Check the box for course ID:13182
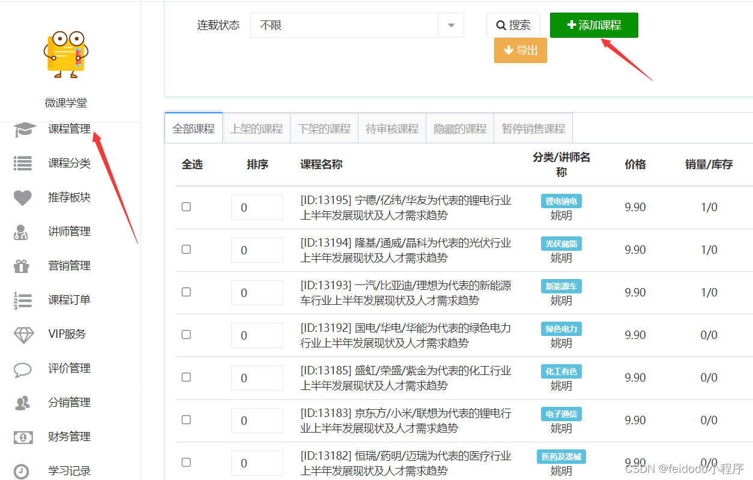Viewport: 753px width, 480px height. [186, 462]
